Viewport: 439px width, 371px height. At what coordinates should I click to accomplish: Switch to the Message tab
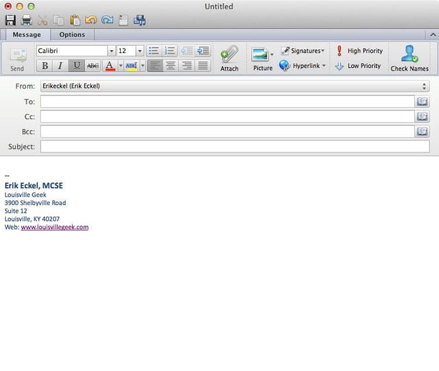[27, 35]
